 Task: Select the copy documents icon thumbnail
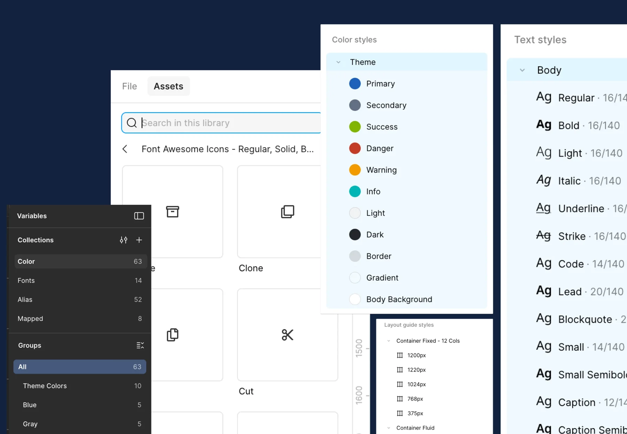click(x=172, y=335)
